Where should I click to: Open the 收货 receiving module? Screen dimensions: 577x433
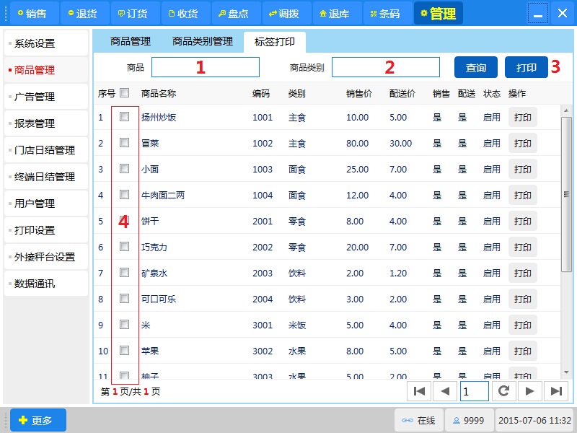click(185, 13)
